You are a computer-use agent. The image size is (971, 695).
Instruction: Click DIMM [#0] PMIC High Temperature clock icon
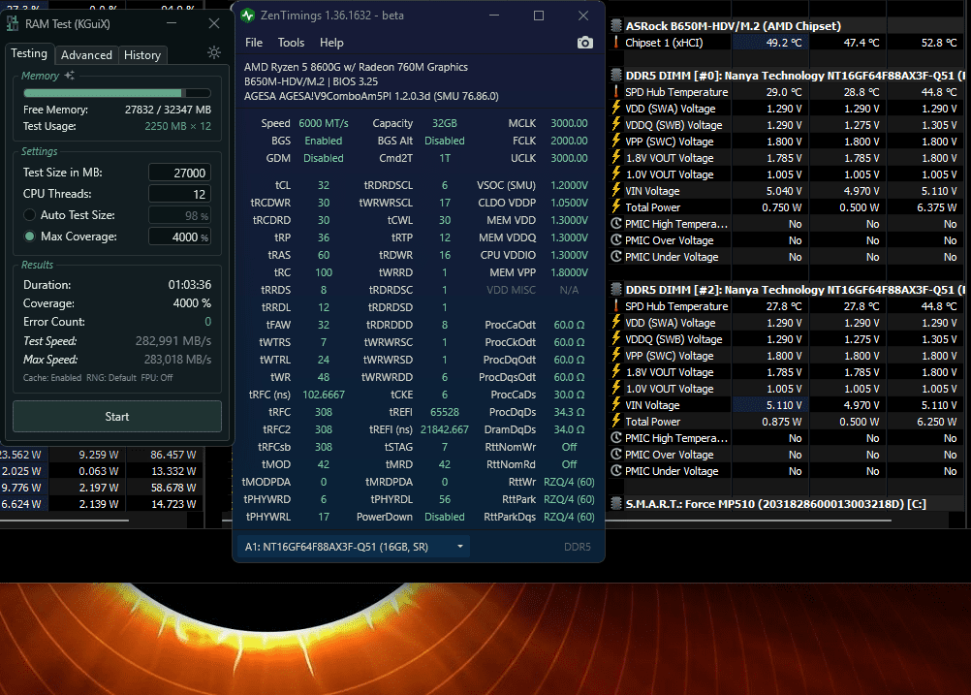point(616,224)
